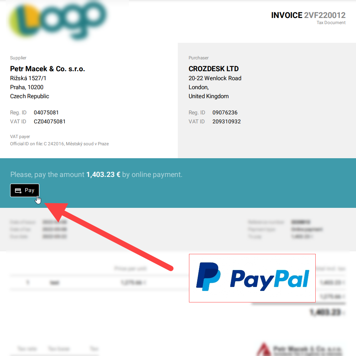Click the amount 1,403.23 € in banner
Image resolution: width=356 pixels, height=356 pixels.
pyautogui.click(x=103, y=174)
